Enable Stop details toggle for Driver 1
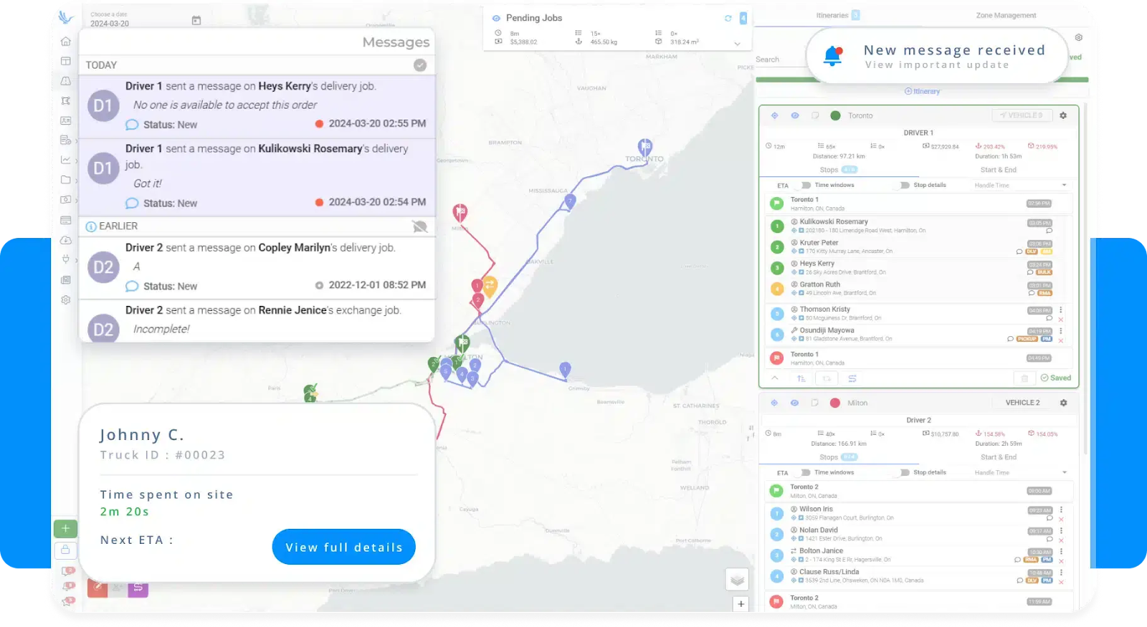Screen dimensions: 1147x627 [905, 186]
